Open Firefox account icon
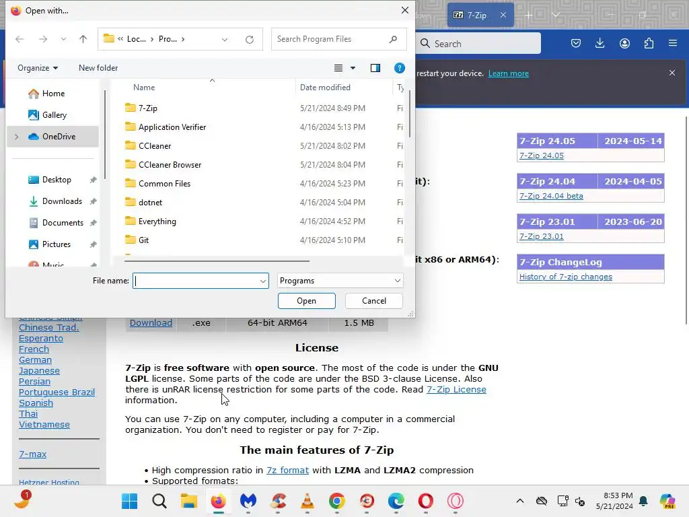Image resolution: width=689 pixels, height=517 pixels. pyautogui.click(x=624, y=43)
